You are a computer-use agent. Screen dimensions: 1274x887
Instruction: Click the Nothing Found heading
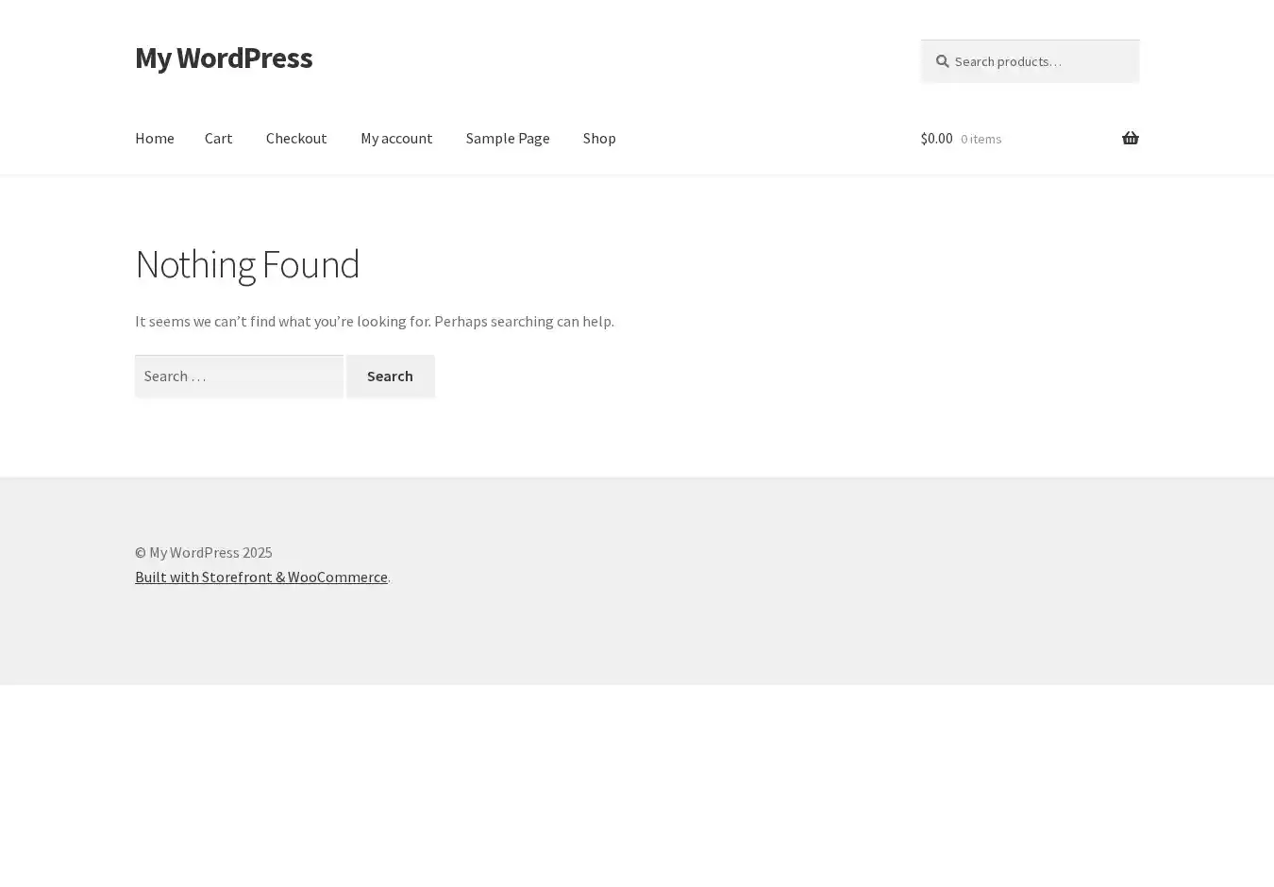[x=247, y=264]
